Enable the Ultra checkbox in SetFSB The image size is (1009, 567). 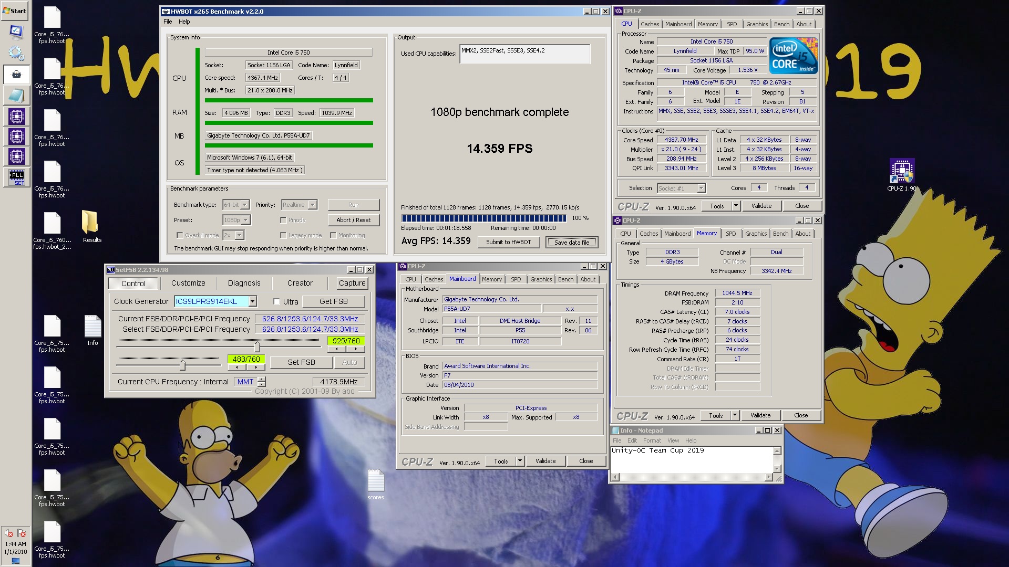[x=276, y=302]
